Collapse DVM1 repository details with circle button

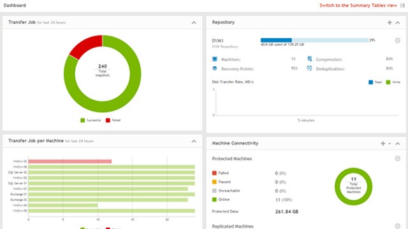point(398,41)
